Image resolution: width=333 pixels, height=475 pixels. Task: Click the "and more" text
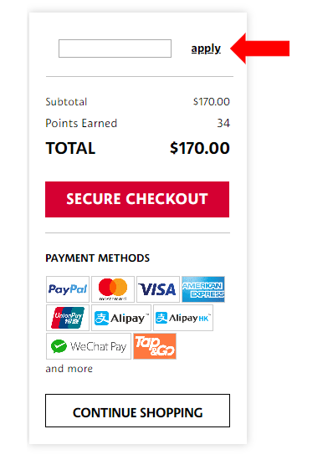point(69,368)
